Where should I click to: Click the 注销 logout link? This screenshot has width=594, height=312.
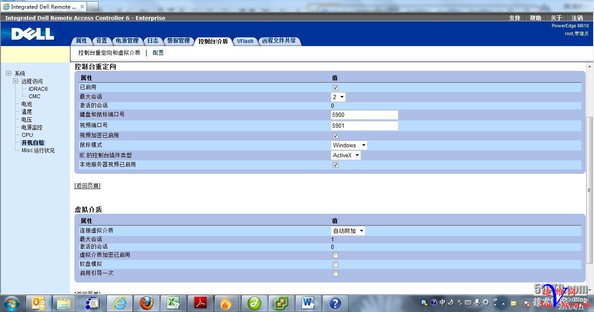(577, 18)
